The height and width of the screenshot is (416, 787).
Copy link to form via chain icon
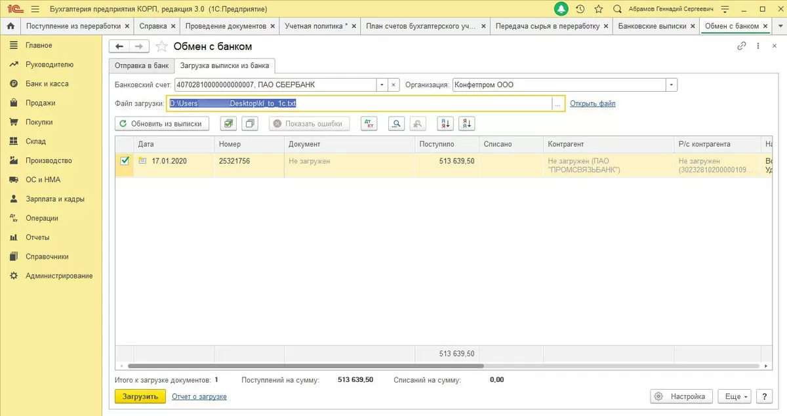click(x=742, y=47)
